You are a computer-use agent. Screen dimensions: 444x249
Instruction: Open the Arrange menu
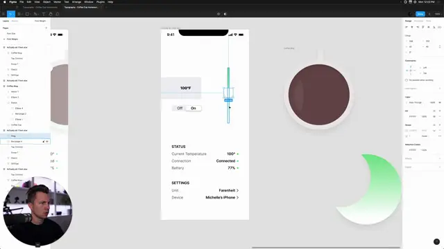[76, 2]
